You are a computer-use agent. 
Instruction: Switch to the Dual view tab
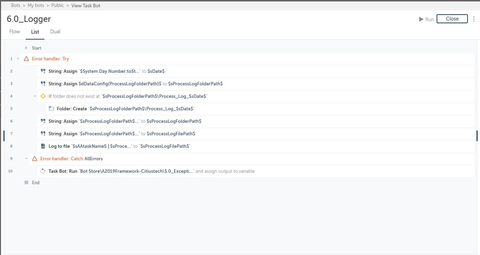click(x=55, y=32)
